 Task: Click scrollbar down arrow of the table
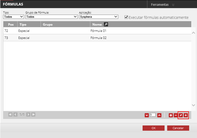pyautogui.click(x=194, y=105)
